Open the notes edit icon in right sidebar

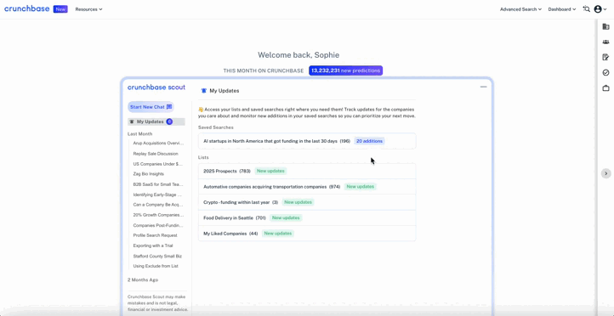(605, 58)
